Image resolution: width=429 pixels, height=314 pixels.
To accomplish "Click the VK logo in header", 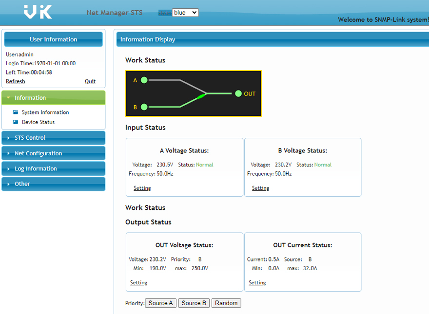I will pos(38,12).
